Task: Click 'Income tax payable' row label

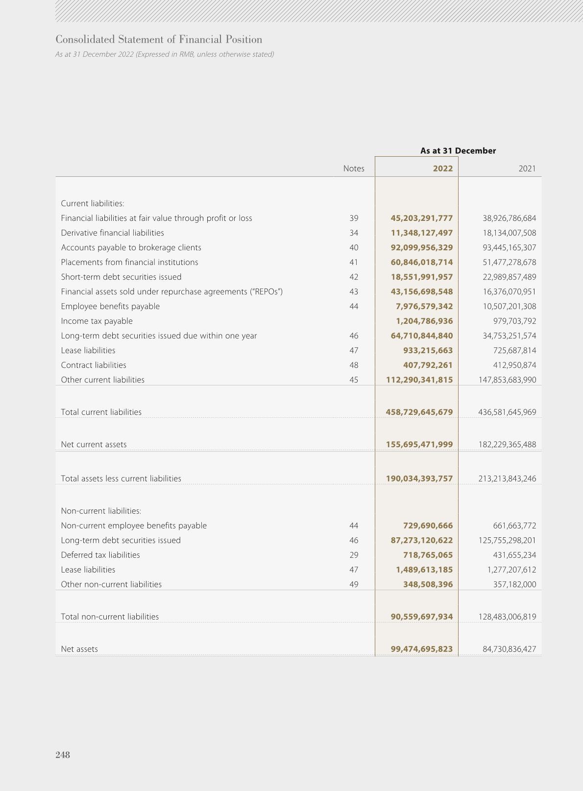Action: click(x=97, y=321)
